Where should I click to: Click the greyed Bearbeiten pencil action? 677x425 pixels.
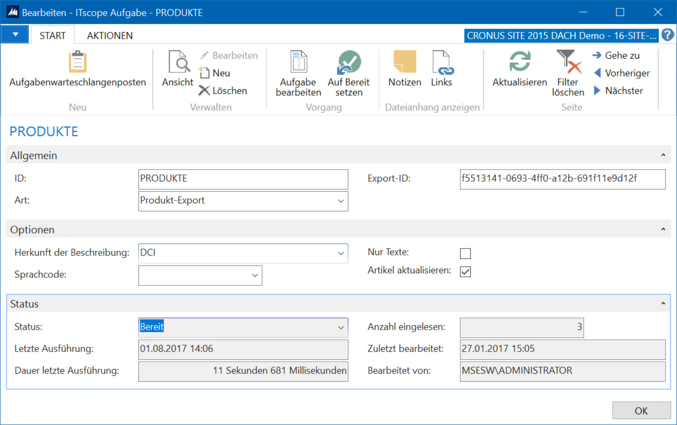229,55
